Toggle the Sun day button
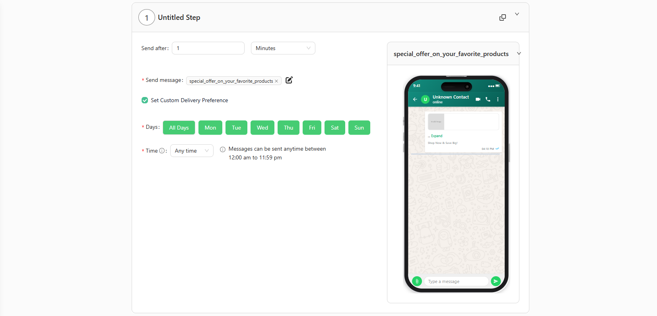The height and width of the screenshot is (316, 657). tap(359, 128)
